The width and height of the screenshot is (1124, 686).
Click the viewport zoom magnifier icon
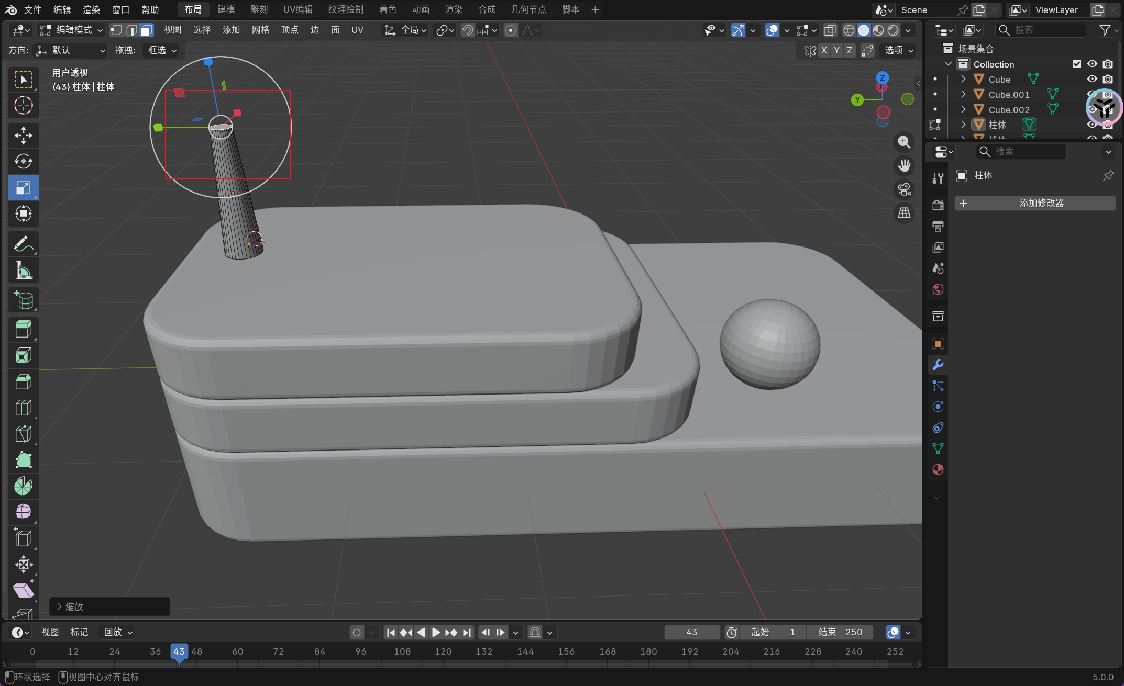[904, 142]
